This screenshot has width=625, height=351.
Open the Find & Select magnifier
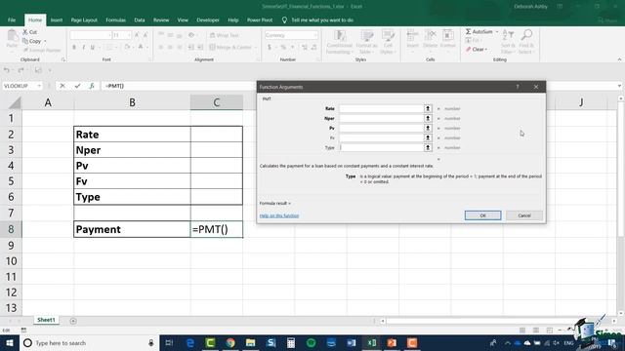click(x=526, y=41)
